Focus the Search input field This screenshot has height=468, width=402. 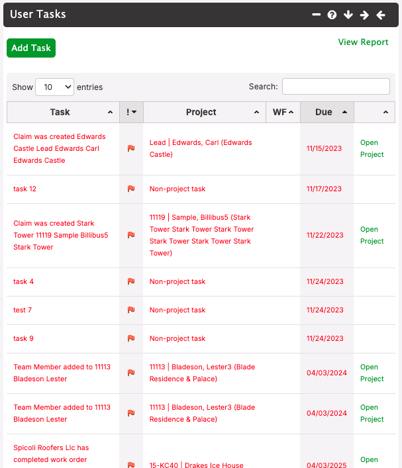[x=336, y=87]
